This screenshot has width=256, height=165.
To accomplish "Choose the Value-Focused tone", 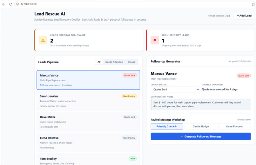I will coord(234,126).
